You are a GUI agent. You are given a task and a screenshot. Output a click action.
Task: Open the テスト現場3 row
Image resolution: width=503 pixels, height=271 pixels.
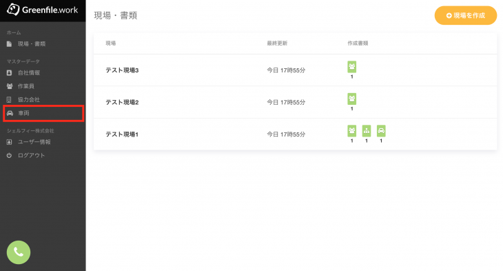click(x=295, y=70)
